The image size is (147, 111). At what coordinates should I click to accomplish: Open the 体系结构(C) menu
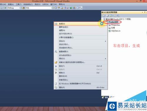[28, 4]
